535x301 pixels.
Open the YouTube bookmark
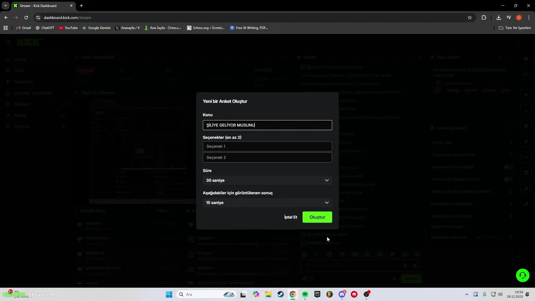(x=68, y=28)
